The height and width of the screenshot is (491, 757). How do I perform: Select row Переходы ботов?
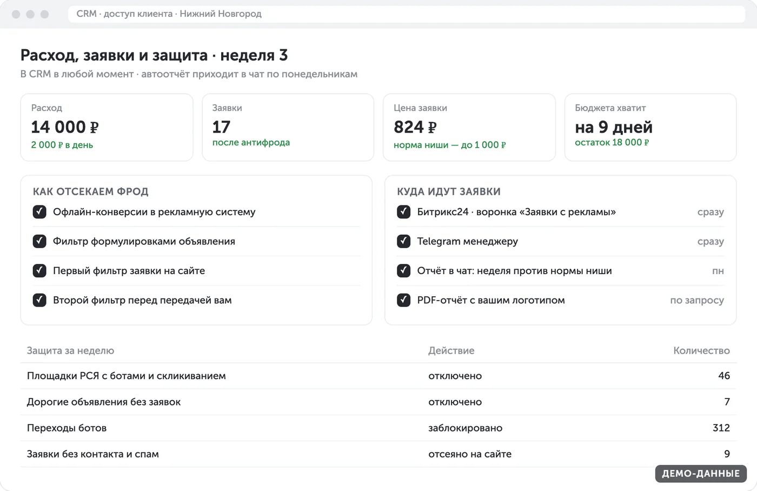pos(378,428)
